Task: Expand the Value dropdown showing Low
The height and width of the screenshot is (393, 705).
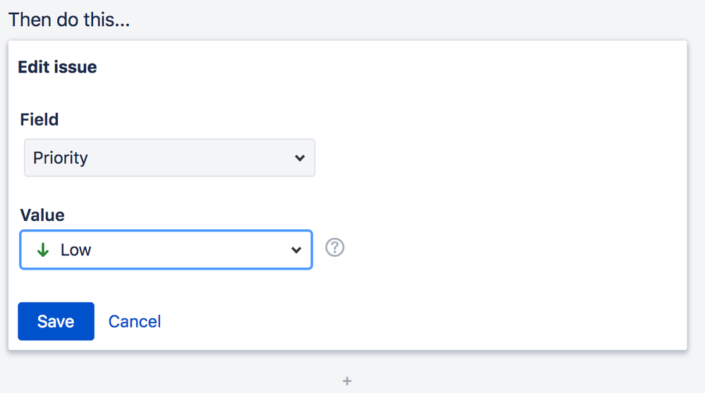Action: pos(166,250)
